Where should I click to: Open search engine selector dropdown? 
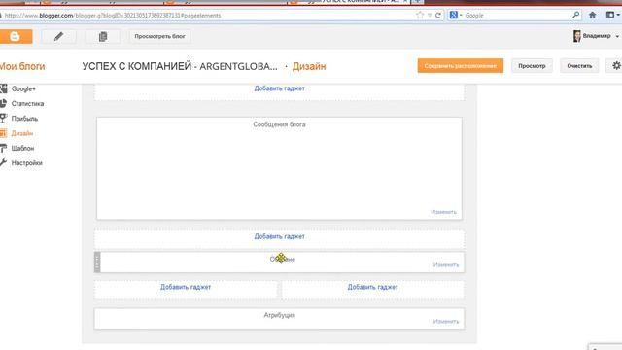coord(456,16)
